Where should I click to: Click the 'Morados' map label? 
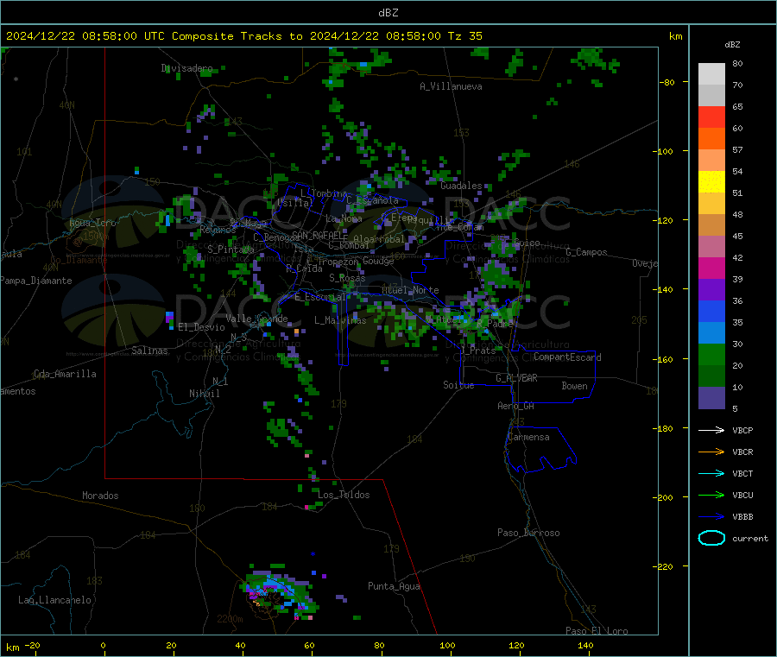click(100, 496)
